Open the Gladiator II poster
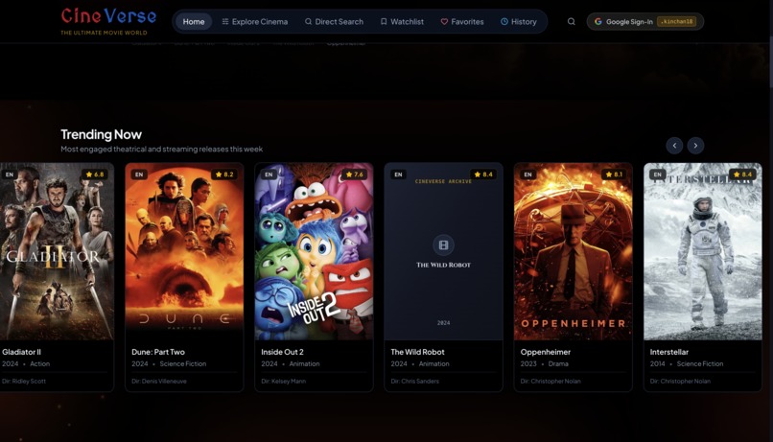The image size is (773, 442). click(x=57, y=251)
